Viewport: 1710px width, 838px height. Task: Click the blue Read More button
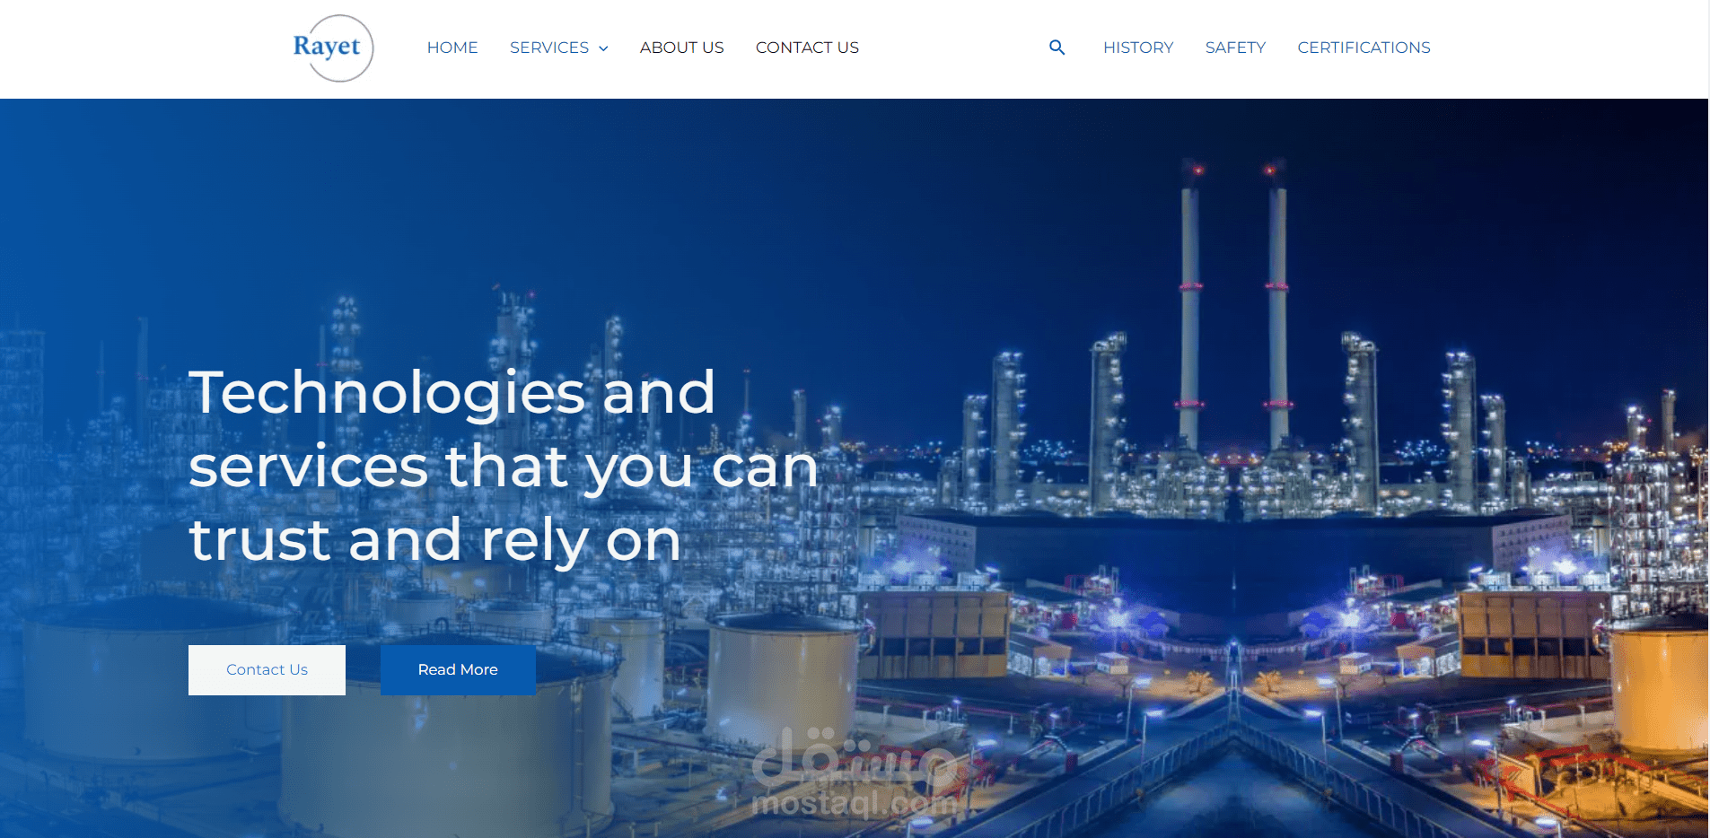458,670
